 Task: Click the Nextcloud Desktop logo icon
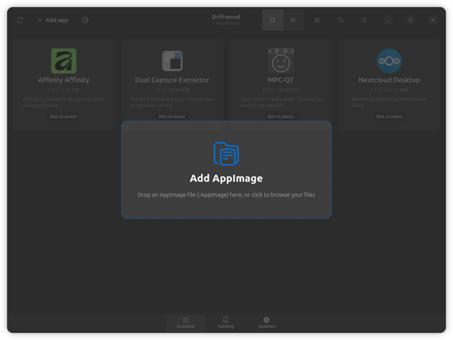coord(389,61)
